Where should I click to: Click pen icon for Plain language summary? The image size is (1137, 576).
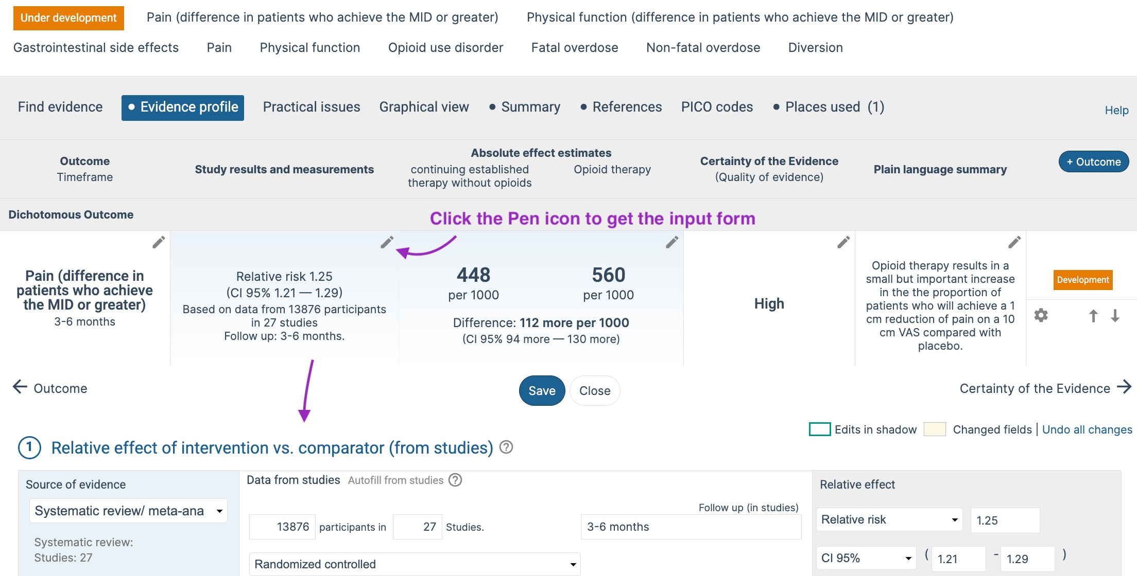[1014, 242]
